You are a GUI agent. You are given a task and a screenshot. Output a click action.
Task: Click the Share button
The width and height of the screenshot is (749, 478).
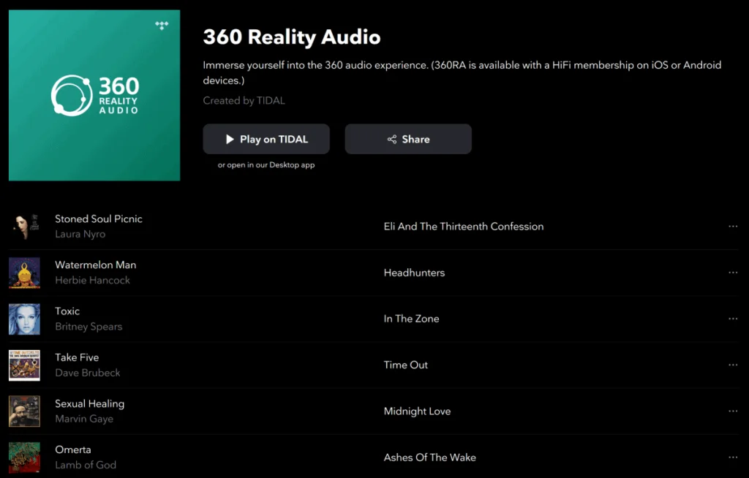pos(408,139)
